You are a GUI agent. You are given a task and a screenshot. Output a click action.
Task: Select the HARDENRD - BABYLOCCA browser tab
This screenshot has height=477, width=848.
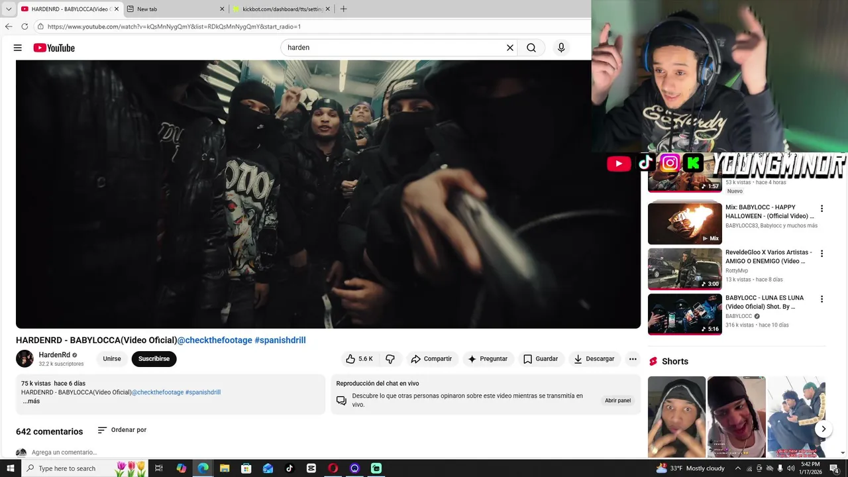[69, 9]
